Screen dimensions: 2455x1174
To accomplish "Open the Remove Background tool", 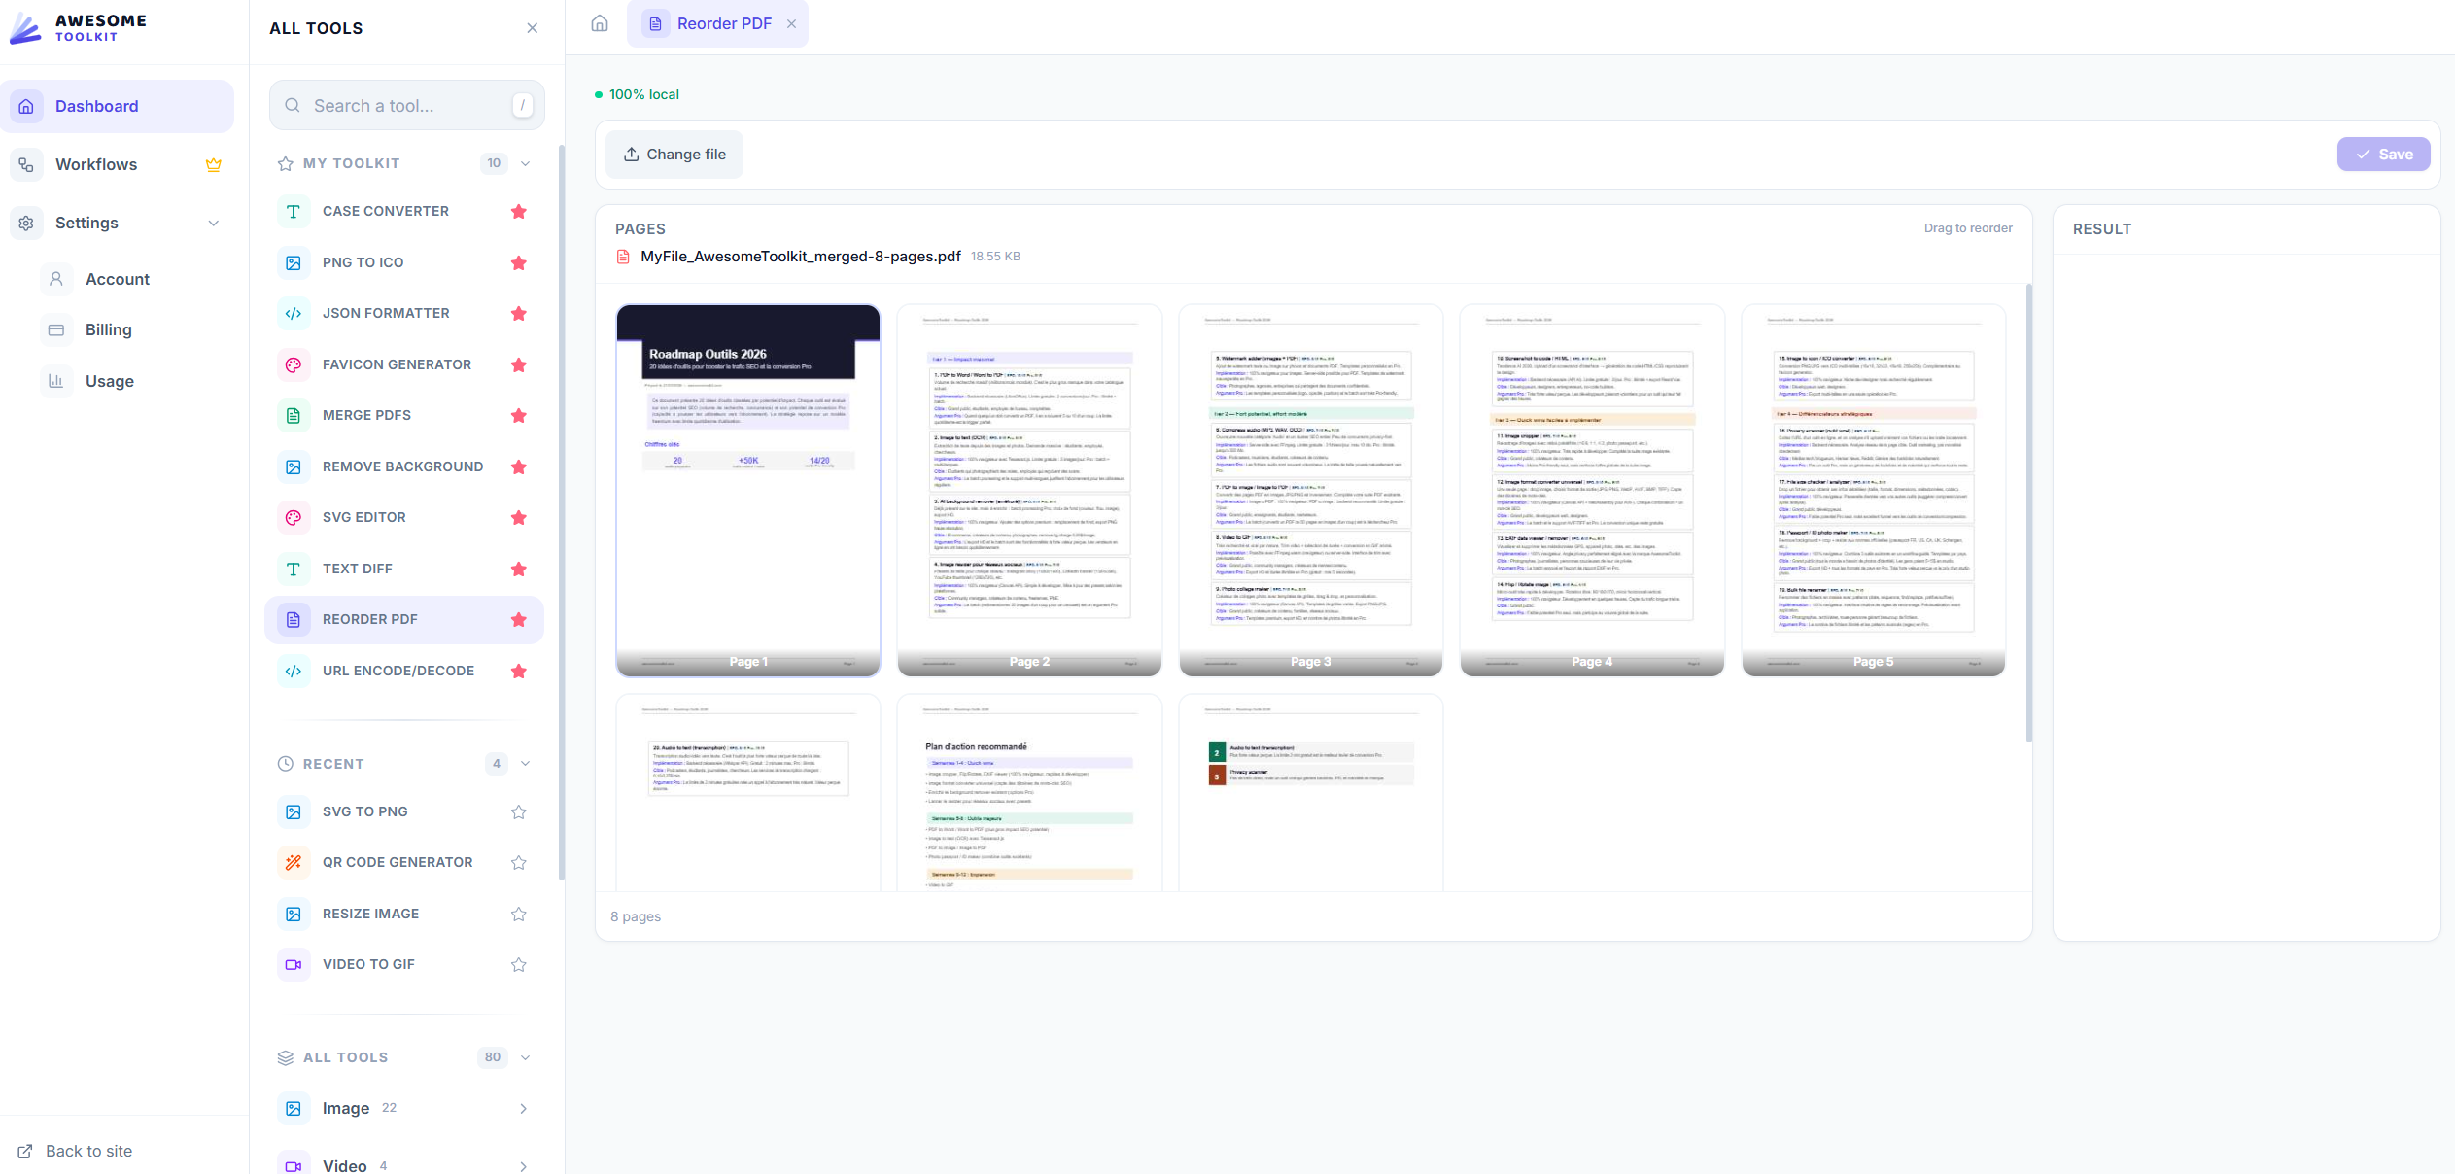I will 402,466.
